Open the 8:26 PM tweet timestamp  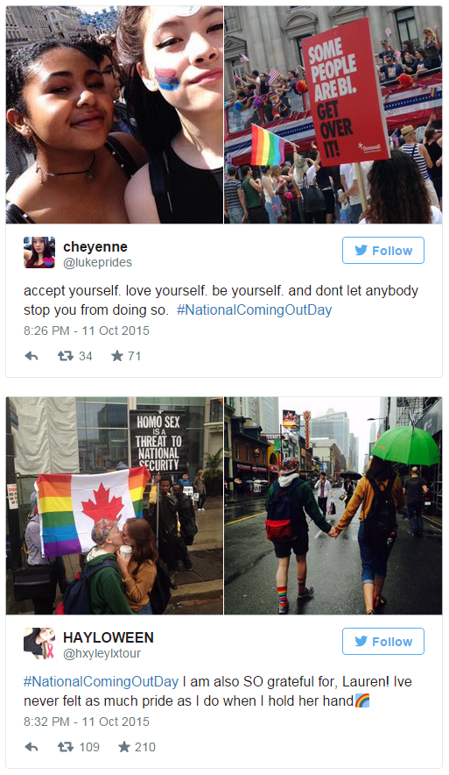coord(87,331)
